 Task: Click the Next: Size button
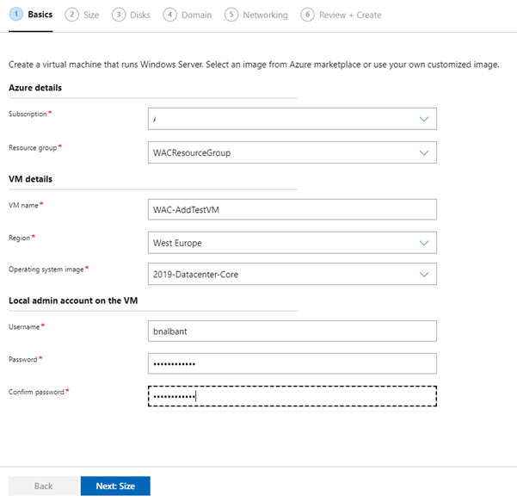click(115, 487)
